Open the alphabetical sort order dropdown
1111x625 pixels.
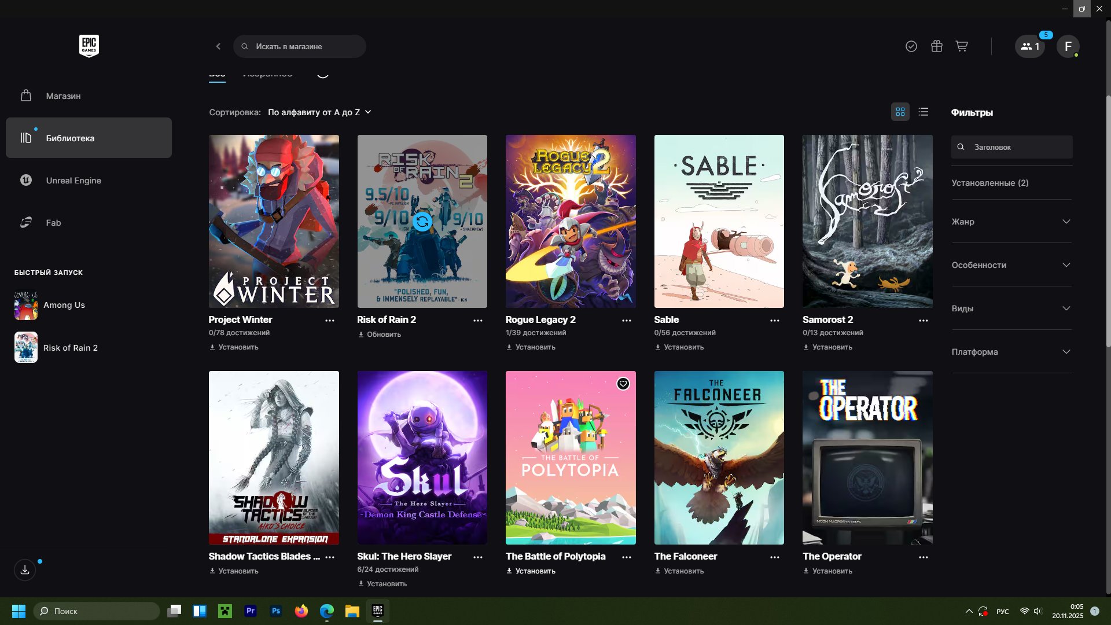319,112
